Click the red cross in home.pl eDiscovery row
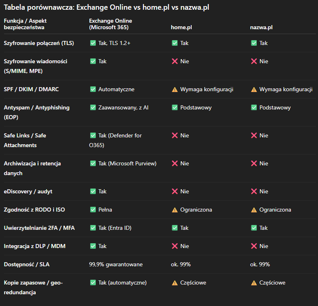The height and width of the screenshot is (306, 318). point(175,191)
